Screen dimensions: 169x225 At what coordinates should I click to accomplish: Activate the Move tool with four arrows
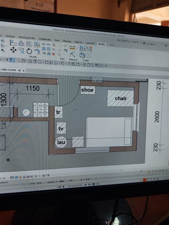pyautogui.click(x=13, y=49)
